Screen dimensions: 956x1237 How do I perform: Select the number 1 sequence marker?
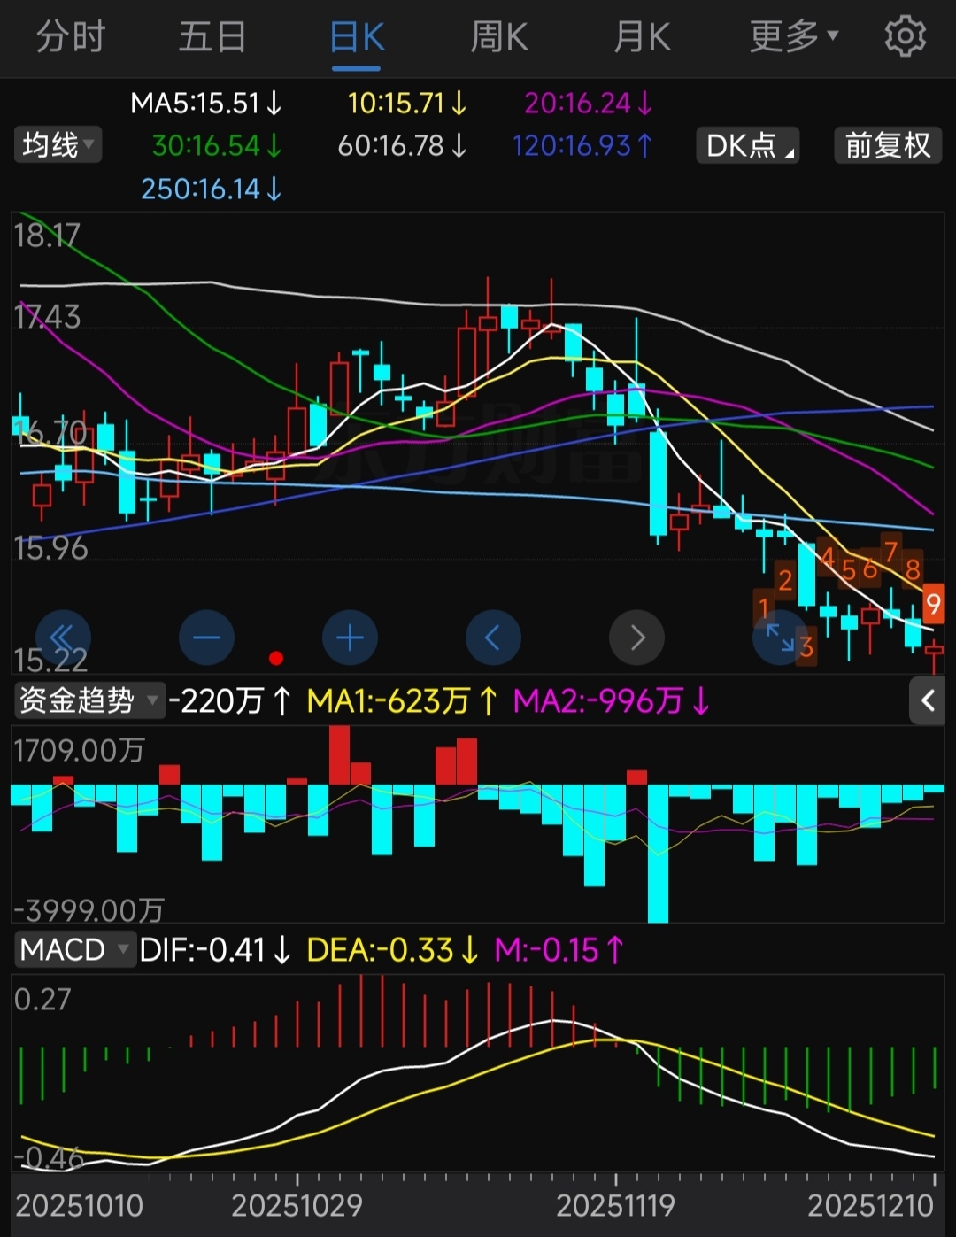(x=764, y=608)
